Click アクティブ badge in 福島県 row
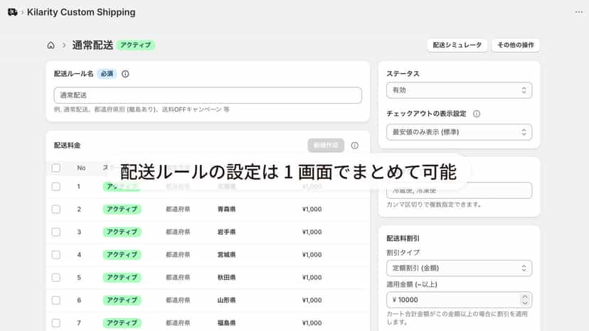This screenshot has width=589, height=331. pyautogui.click(x=122, y=322)
